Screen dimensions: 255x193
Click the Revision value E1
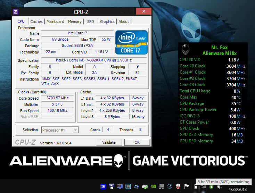pyautogui.click(x=138, y=73)
